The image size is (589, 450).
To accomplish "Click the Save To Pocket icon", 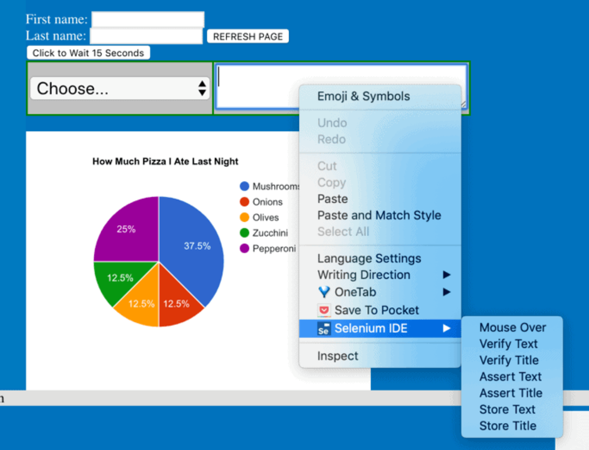I will point(324,310).
